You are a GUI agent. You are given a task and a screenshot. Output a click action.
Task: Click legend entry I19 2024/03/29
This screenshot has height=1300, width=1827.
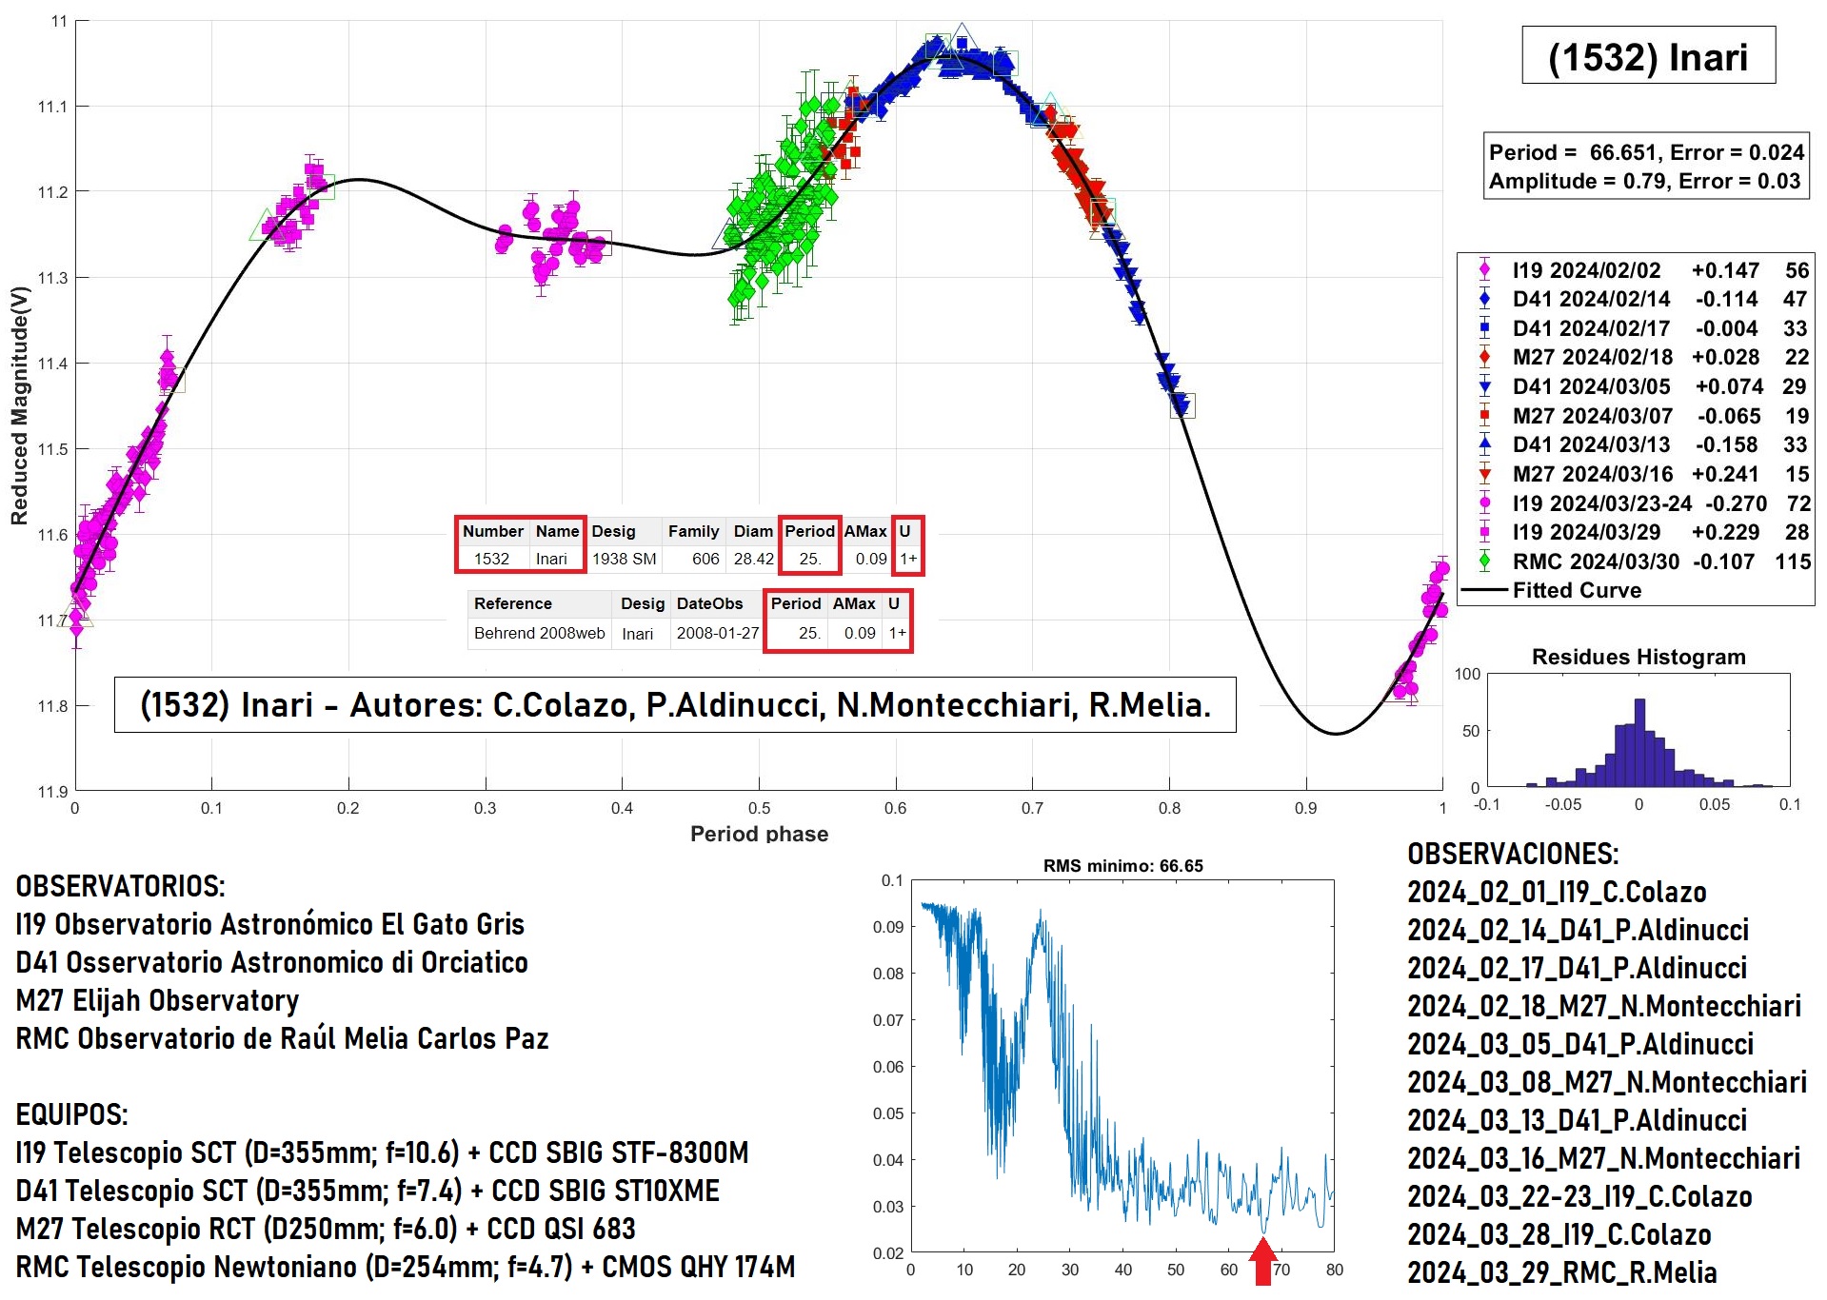click(1637, 532)
